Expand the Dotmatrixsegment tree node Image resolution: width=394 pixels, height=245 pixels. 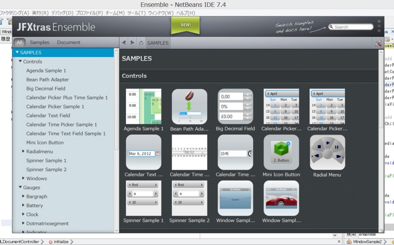[23, 223]
